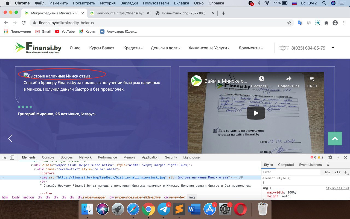
Task: Open the История menu
Action: click(108, 3)
